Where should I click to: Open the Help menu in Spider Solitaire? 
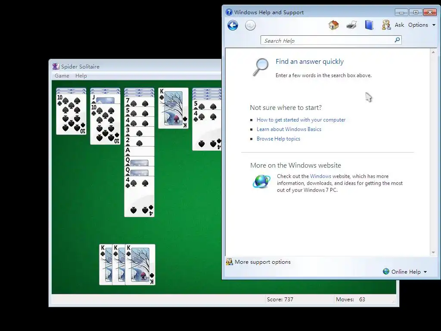[81, 76]
